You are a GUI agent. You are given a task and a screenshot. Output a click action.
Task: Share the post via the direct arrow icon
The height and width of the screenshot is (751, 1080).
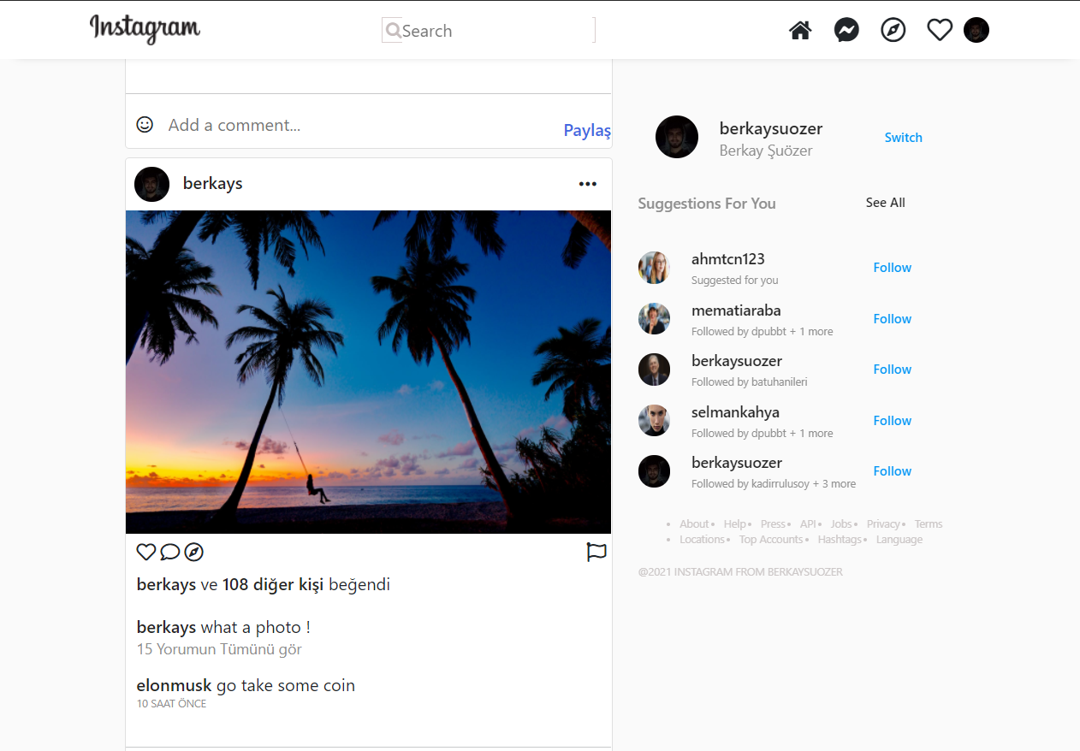194,552
